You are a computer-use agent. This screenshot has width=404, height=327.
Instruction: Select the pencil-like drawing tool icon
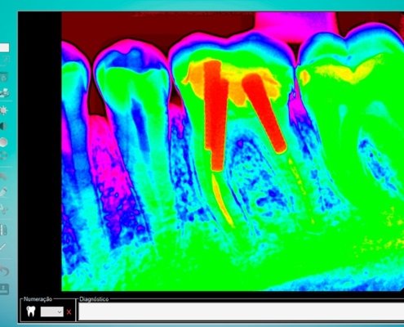tap(3, 192)
